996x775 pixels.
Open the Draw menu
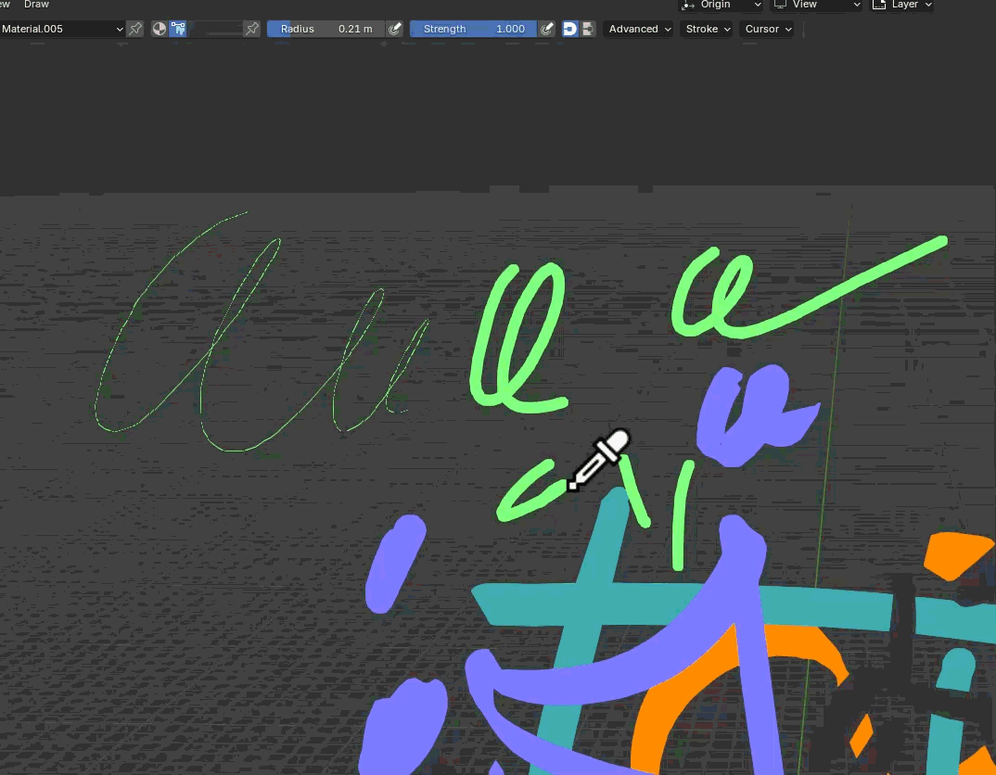[36, 5]
